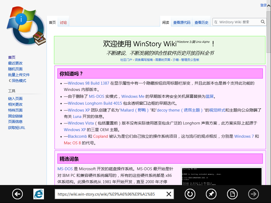Open the 词条编写指南 link
The image size is (271, 203).
click(x=144, y=60)
